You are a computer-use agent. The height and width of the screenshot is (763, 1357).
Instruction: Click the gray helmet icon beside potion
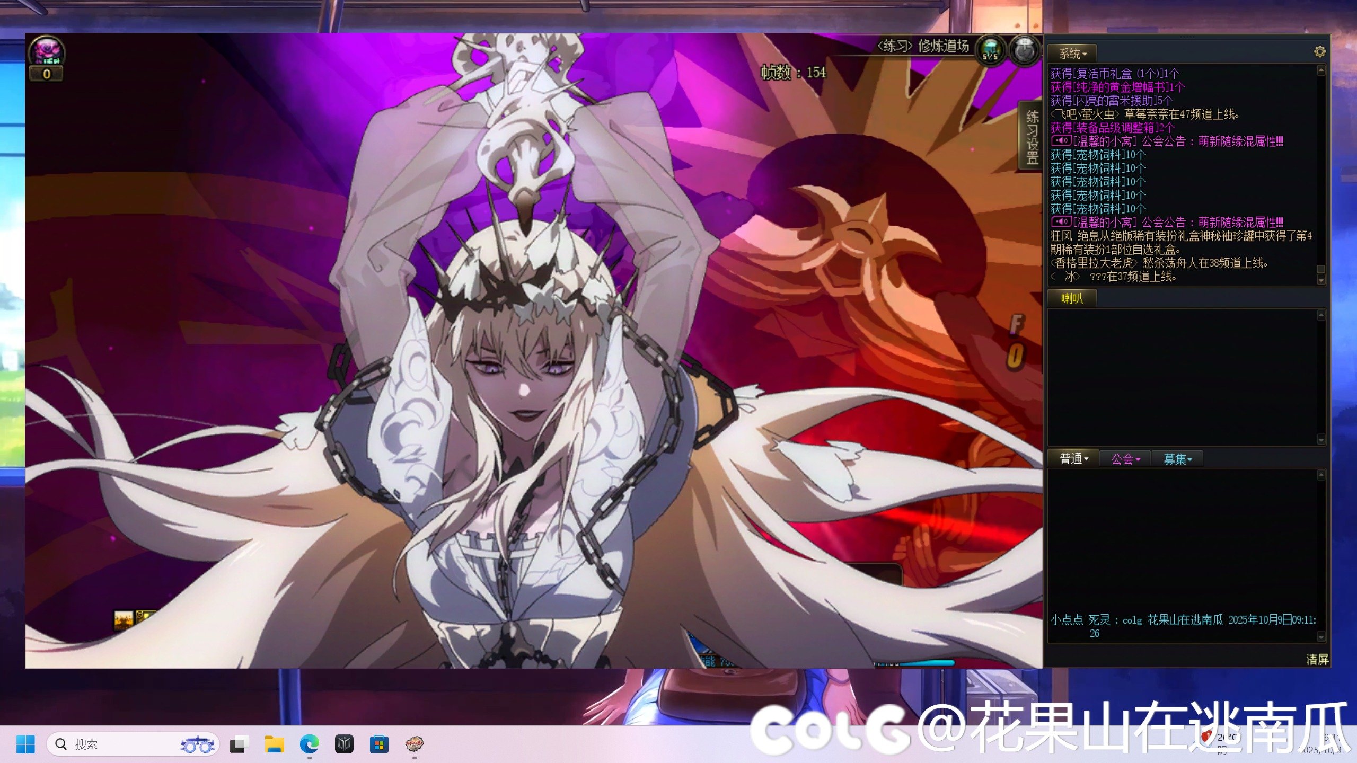(1024, 50)
